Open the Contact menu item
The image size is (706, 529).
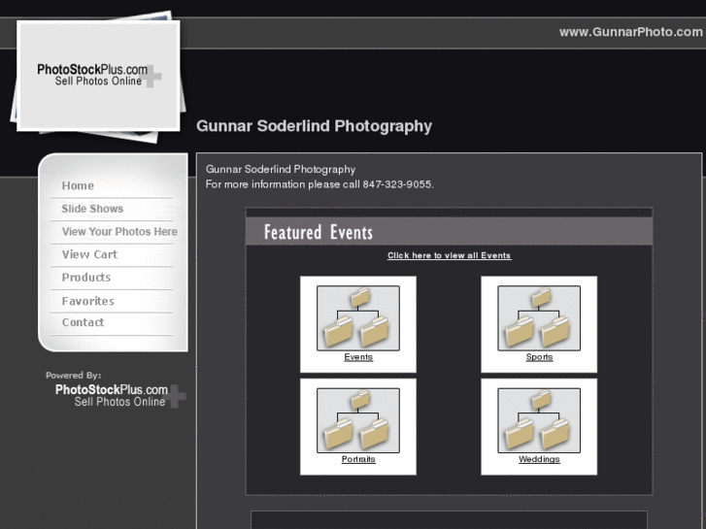coord(83,322)
